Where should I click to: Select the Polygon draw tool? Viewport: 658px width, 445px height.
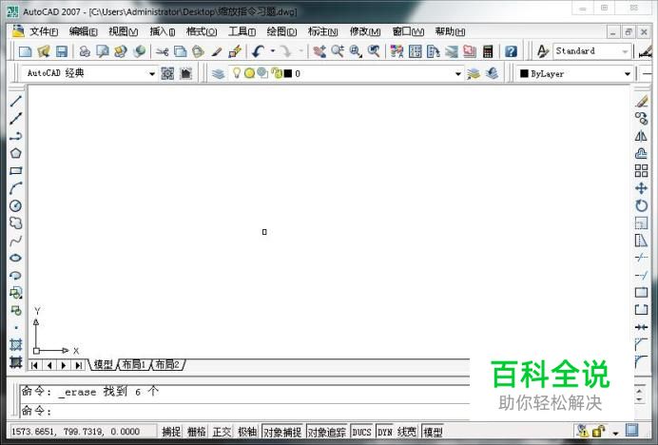coord(15,153)
